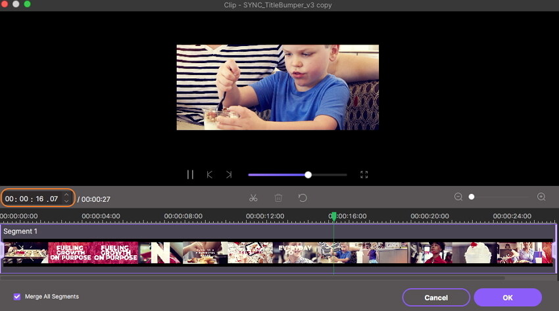Click the green playhead marker
559x311 pixels.
point(333,216)
